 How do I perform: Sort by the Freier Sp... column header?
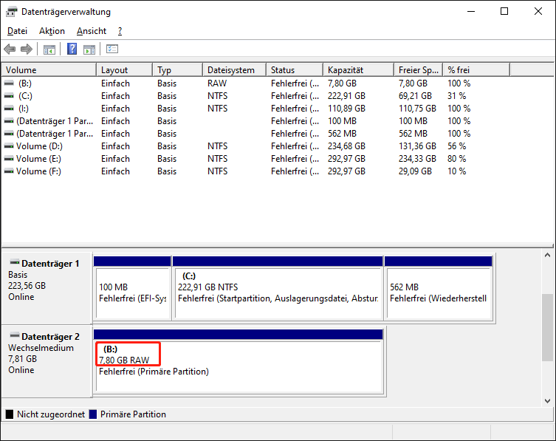click(419, 70)
